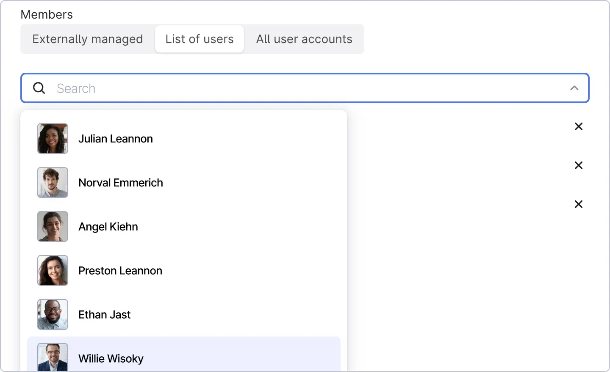Select the highlighted Willie Wisoky entry

(184, 355)
